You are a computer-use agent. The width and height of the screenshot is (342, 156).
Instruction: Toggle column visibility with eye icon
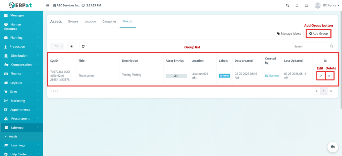(71, 46)
